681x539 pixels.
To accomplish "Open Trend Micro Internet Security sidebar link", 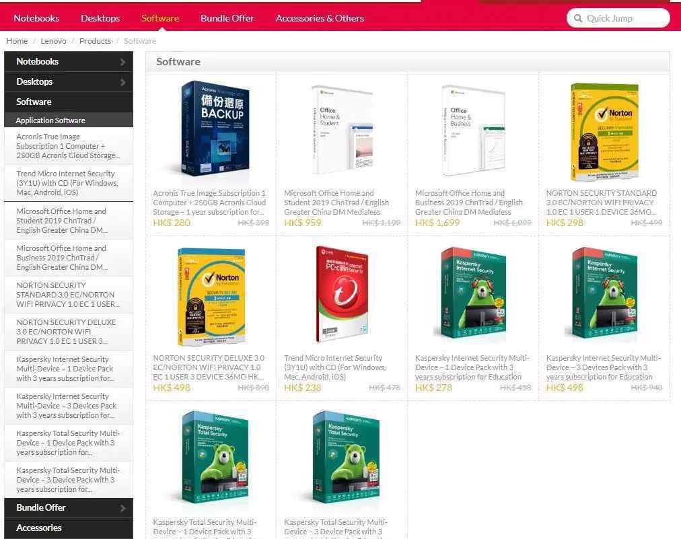I will [x=69, y=183].
